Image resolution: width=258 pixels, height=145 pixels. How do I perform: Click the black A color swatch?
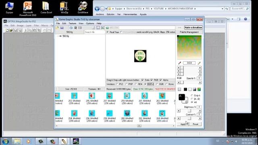[182, 97]
